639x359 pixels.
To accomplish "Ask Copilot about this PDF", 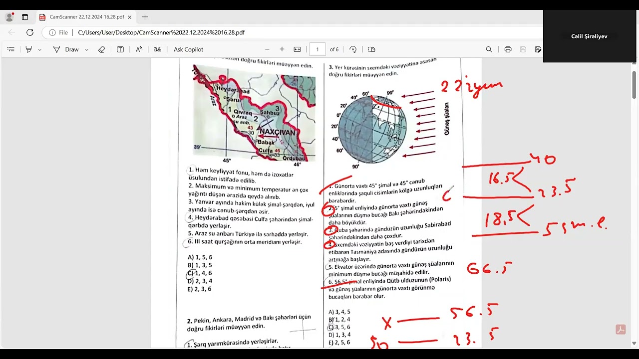I will (x=188, y=49).
